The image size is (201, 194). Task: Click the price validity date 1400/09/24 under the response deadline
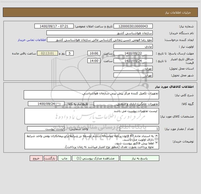(133, 61)
